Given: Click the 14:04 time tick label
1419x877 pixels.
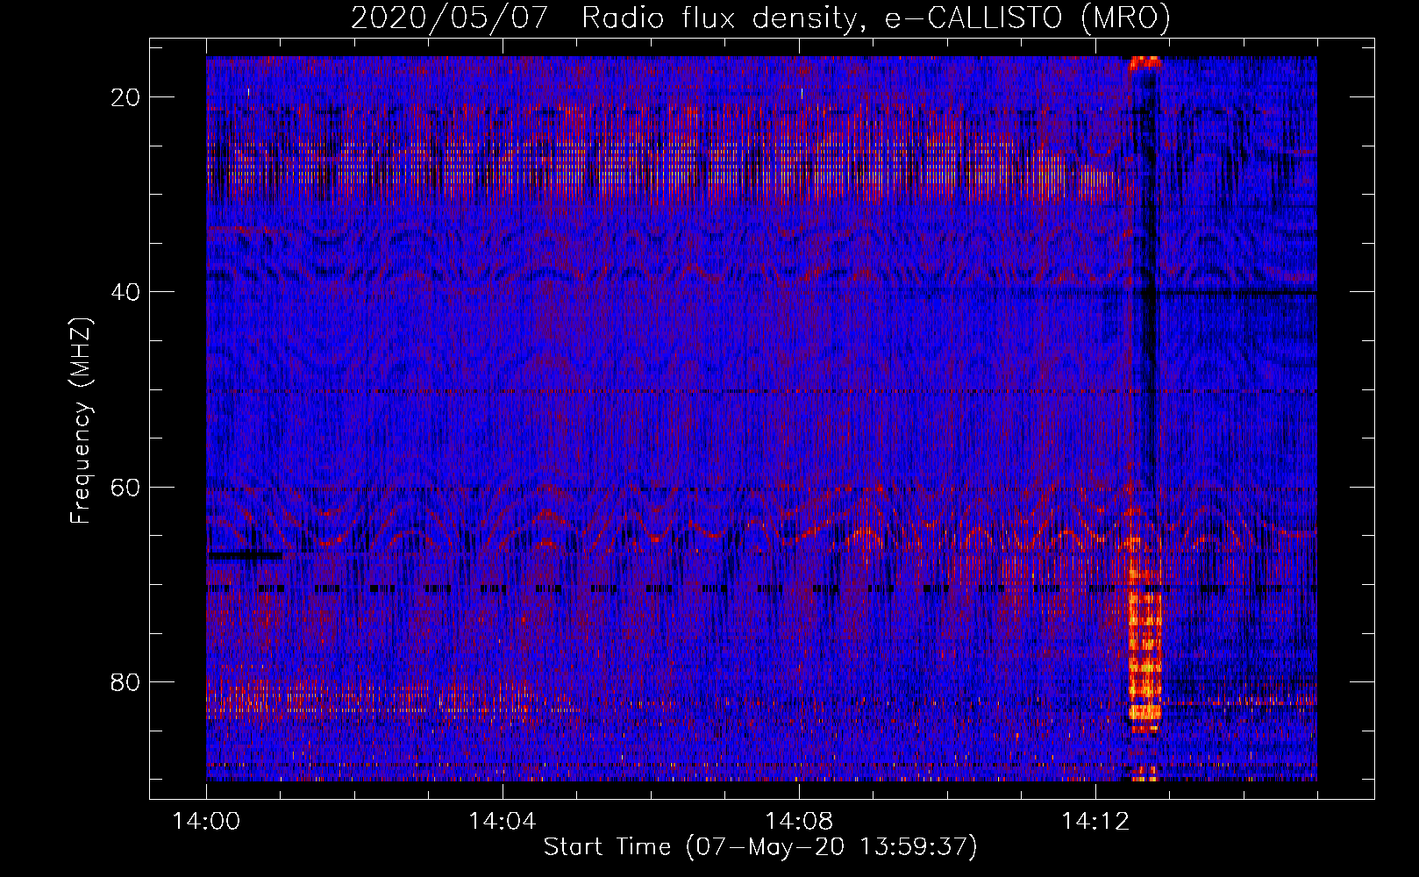Looking at the screenshot, I should pos(502,822).
